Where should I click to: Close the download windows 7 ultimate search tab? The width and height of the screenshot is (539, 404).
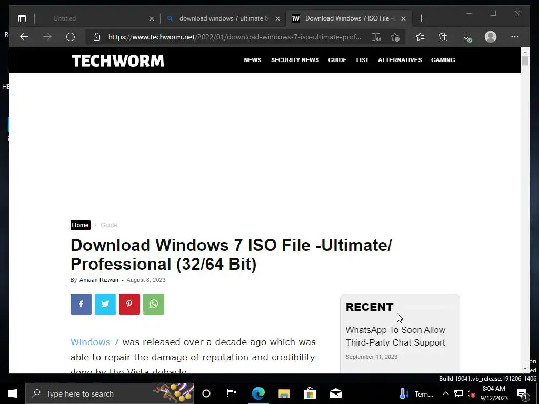click(277, 18)
